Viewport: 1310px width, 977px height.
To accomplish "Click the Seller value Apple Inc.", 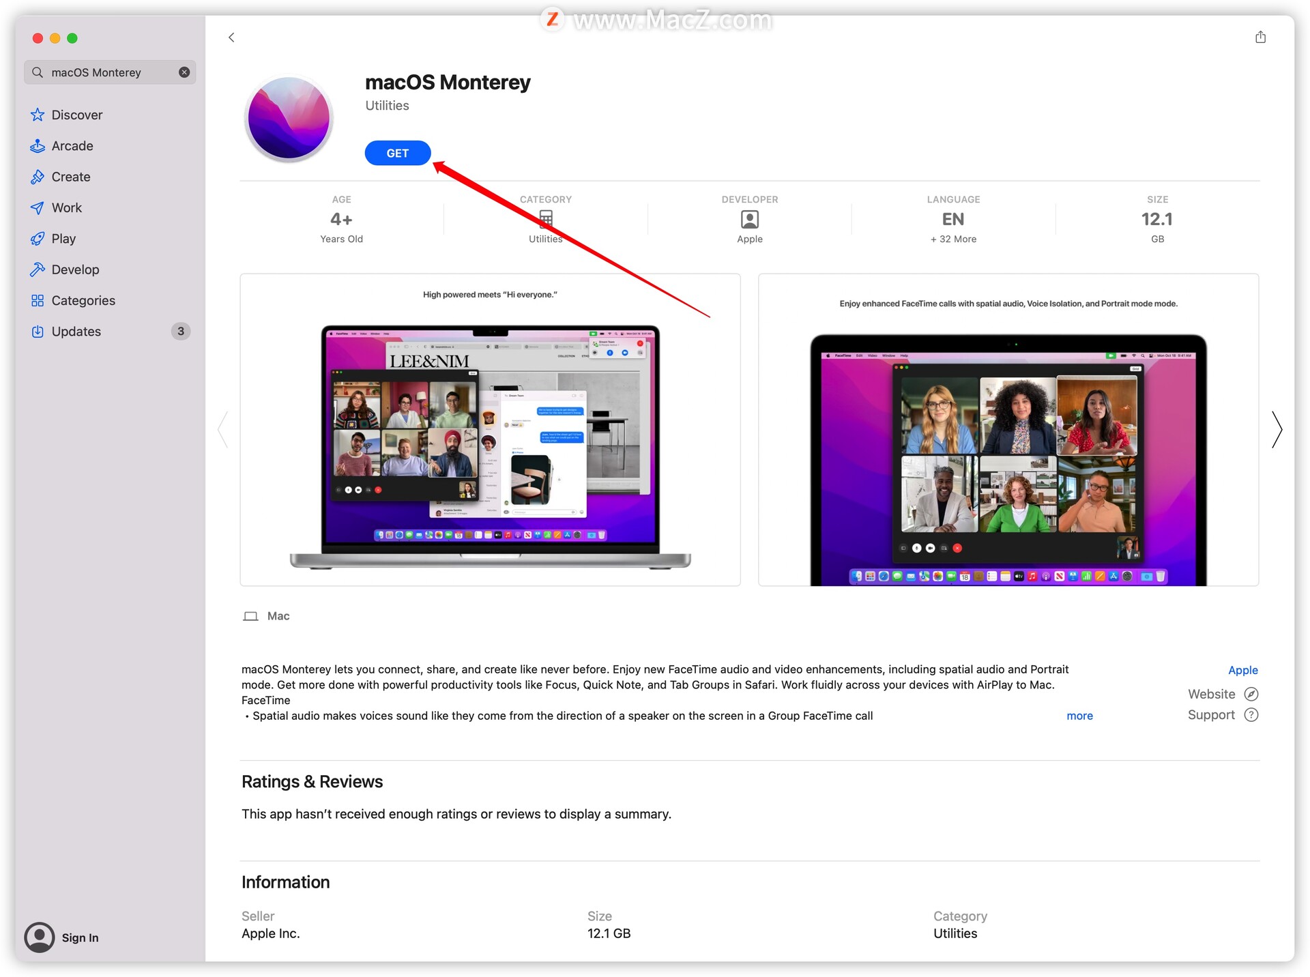I will pyautogui.click(x=270, y=933).
